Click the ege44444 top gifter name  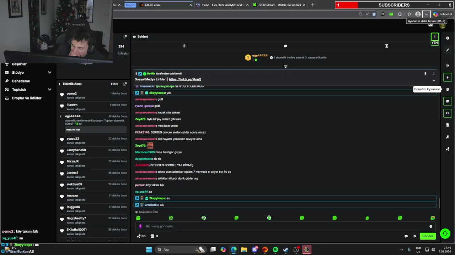point(260,56)
